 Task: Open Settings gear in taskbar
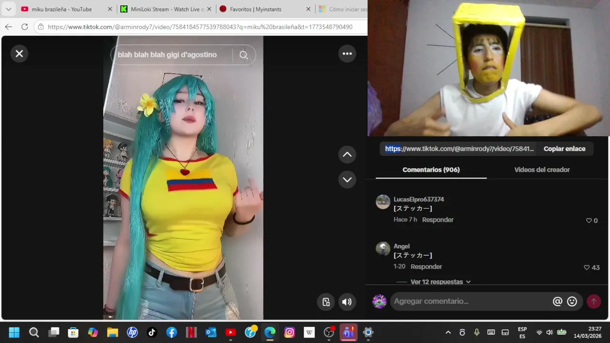click(x=368, y=332)
